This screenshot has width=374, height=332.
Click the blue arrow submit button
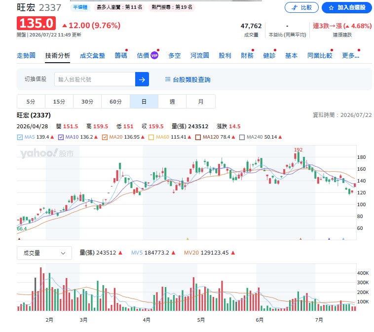click(142, 79)
